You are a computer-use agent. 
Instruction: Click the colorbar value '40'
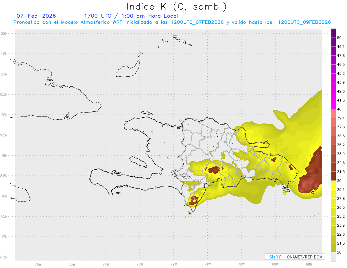click(x=339, y=109)
